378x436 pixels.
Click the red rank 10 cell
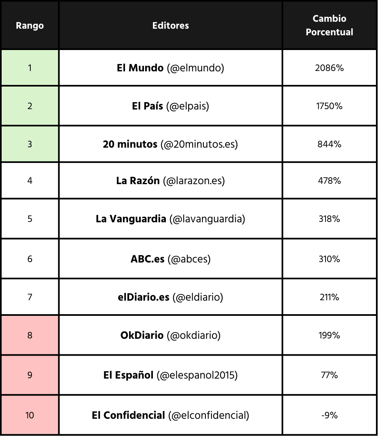30,415
